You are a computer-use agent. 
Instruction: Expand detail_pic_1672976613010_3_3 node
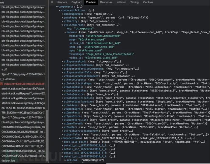tap(62, 153)
